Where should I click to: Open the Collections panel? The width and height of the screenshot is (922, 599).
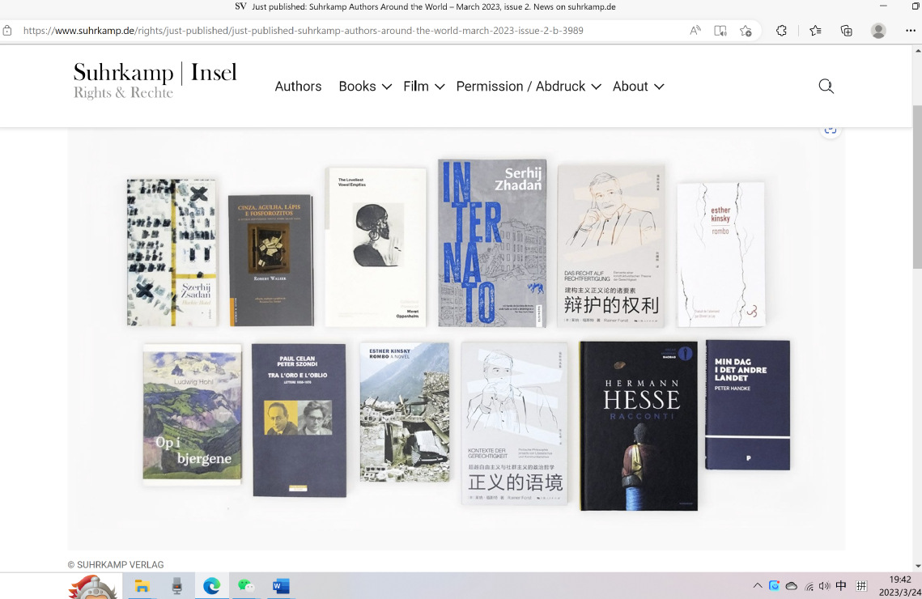tap(847, 31)
